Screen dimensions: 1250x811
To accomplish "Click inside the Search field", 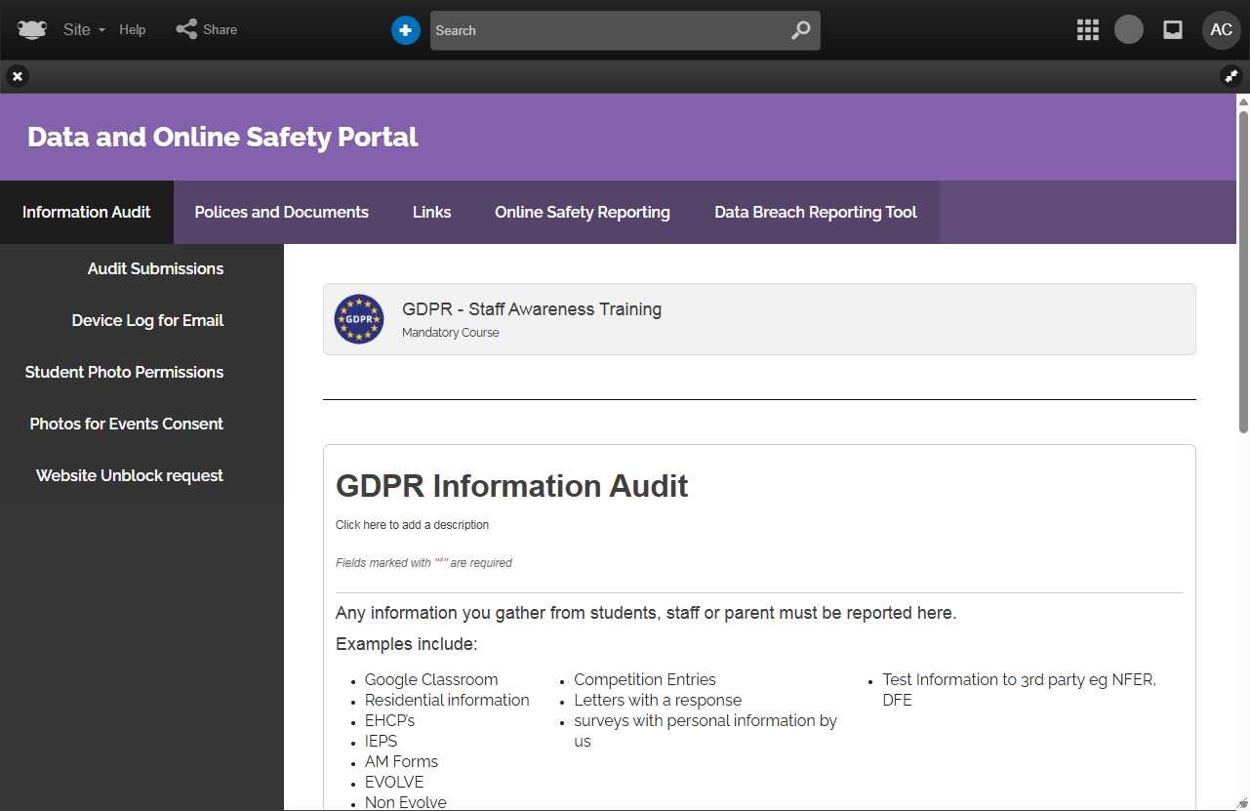I will pos(605,30).
